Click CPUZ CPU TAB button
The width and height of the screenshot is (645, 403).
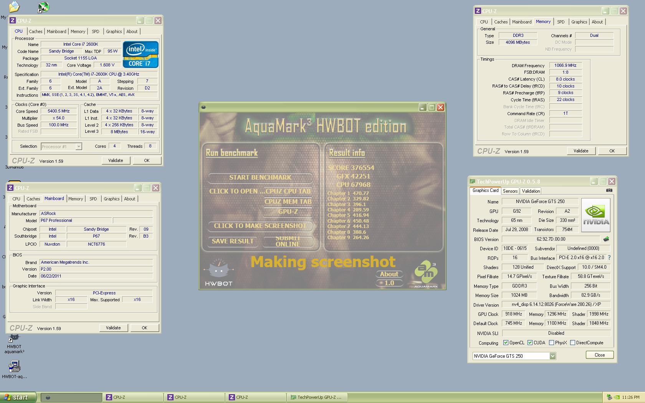[x=288, y=191]
